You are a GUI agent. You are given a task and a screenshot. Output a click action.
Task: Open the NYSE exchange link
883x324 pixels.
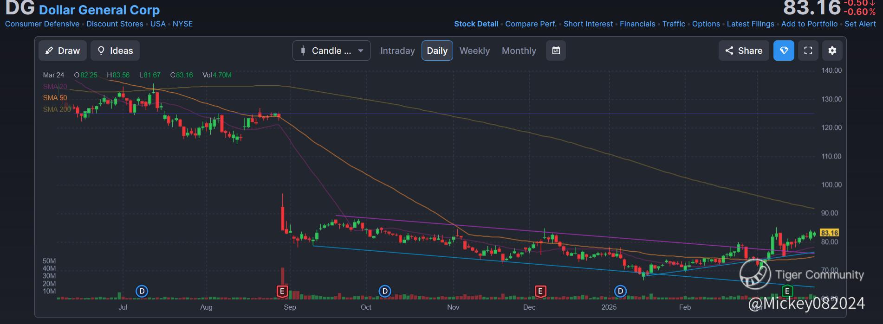point(182,24)
